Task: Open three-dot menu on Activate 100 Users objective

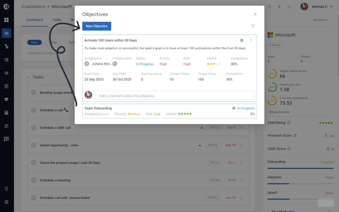Action: tap(251, 40)
